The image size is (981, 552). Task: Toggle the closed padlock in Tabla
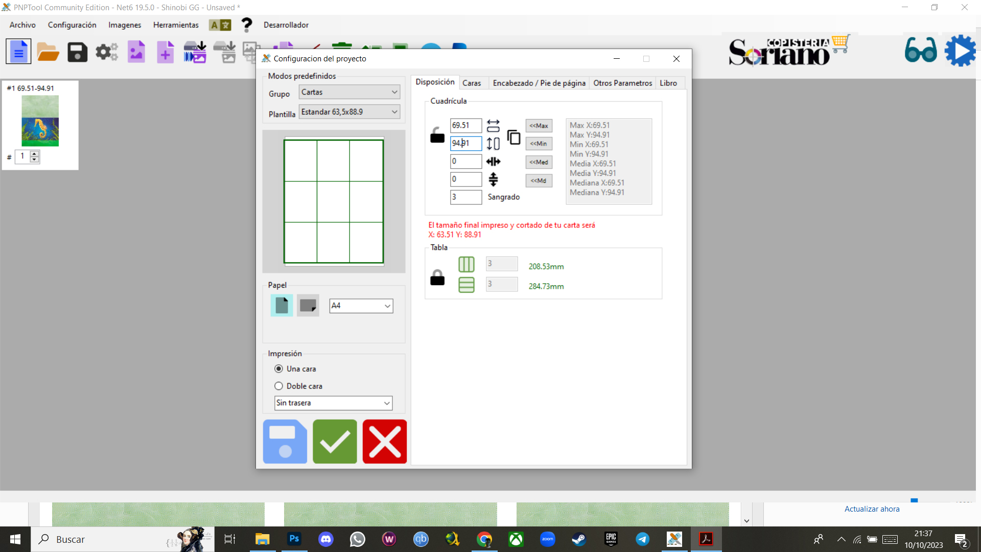click(x=437, y=278)
